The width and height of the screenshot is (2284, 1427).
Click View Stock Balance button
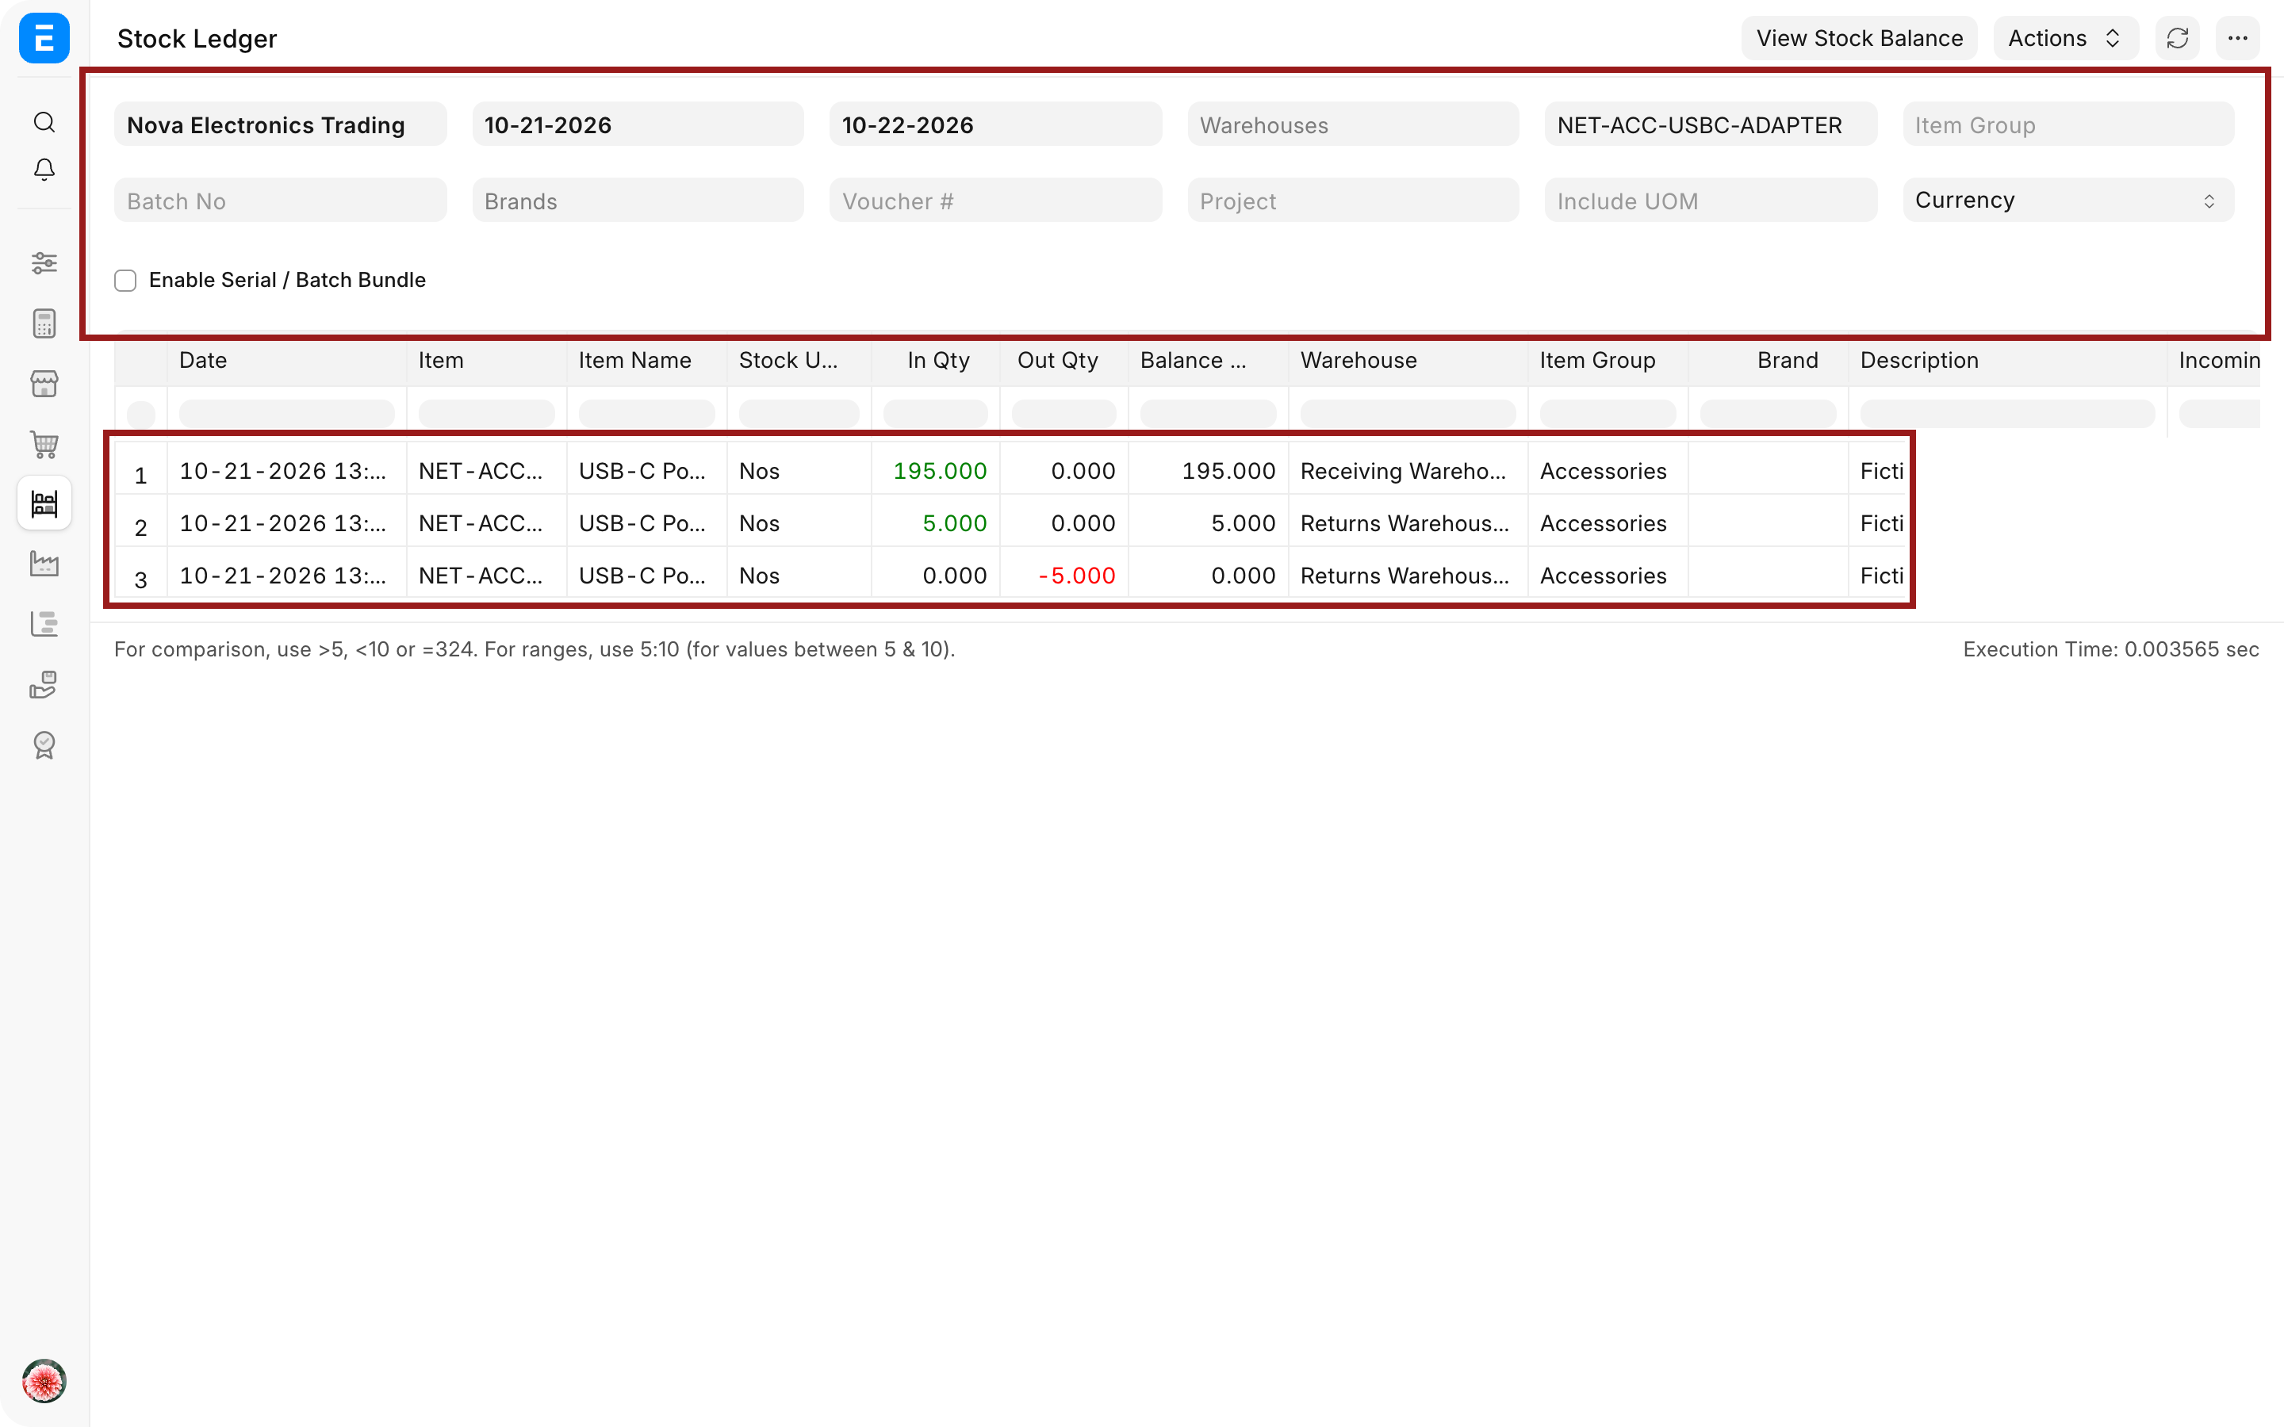[x=1859, y=38]
